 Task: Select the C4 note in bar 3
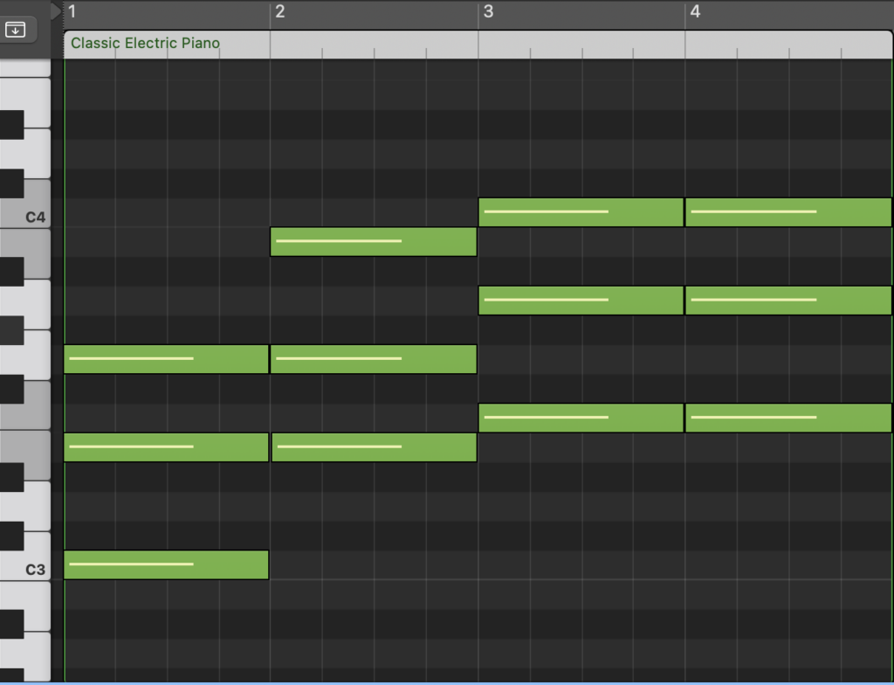(x=581, y=212)
